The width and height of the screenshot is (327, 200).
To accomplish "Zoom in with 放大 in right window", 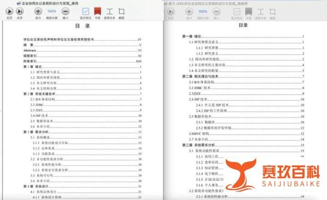I will coord(189,11).
